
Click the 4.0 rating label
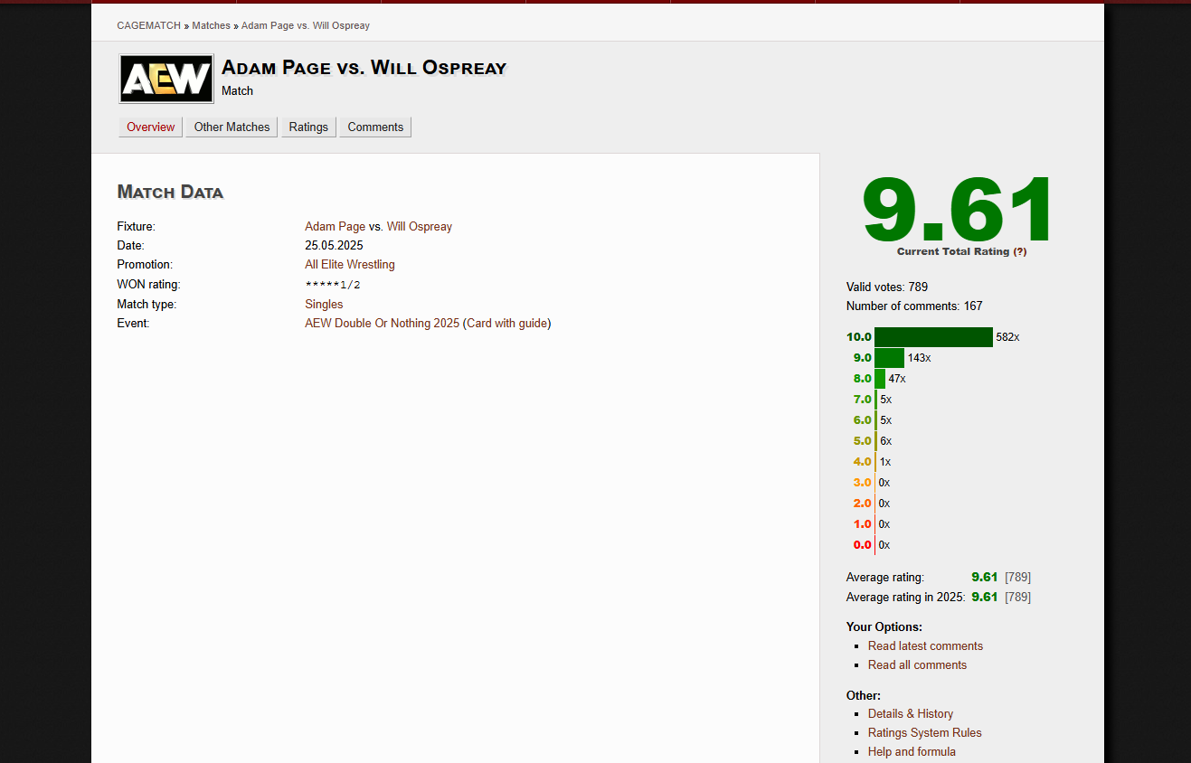(862, 462)
